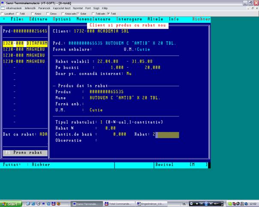
Task: Open the terminal Editare menu
Action: pos(38,19)
